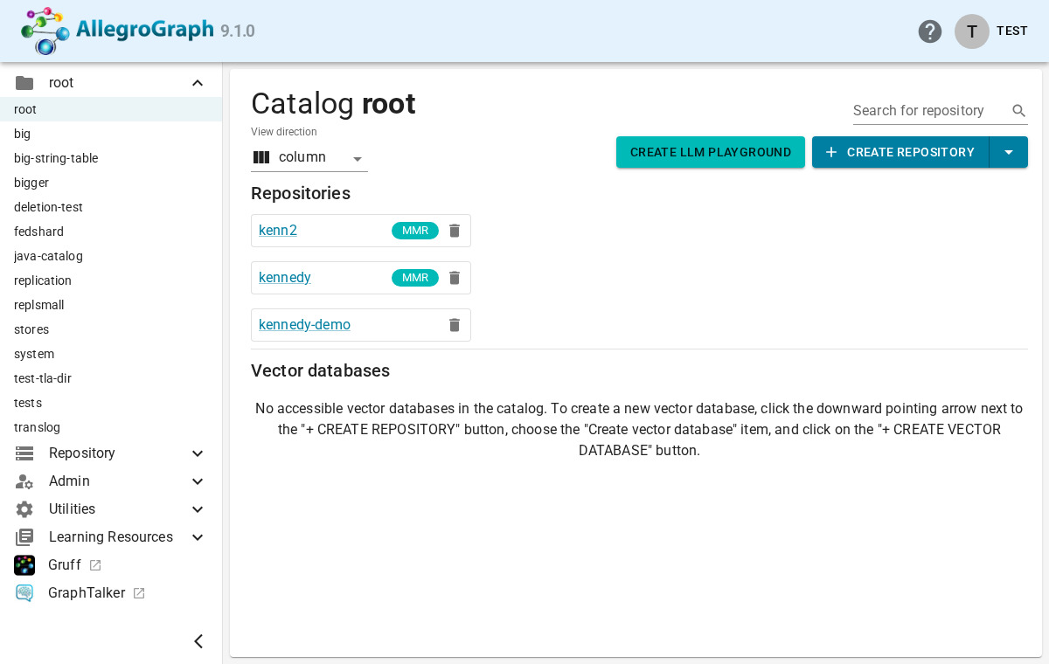Viewport: 1049px width, 664px height.
Task: Select the deletion-test catalog
Action: point(111,207)
